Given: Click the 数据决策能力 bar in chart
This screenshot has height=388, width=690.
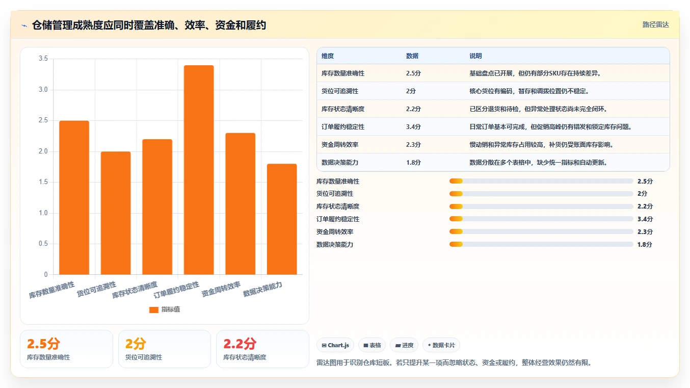Looking at the screenshot, I should click(x=282, y=219).
